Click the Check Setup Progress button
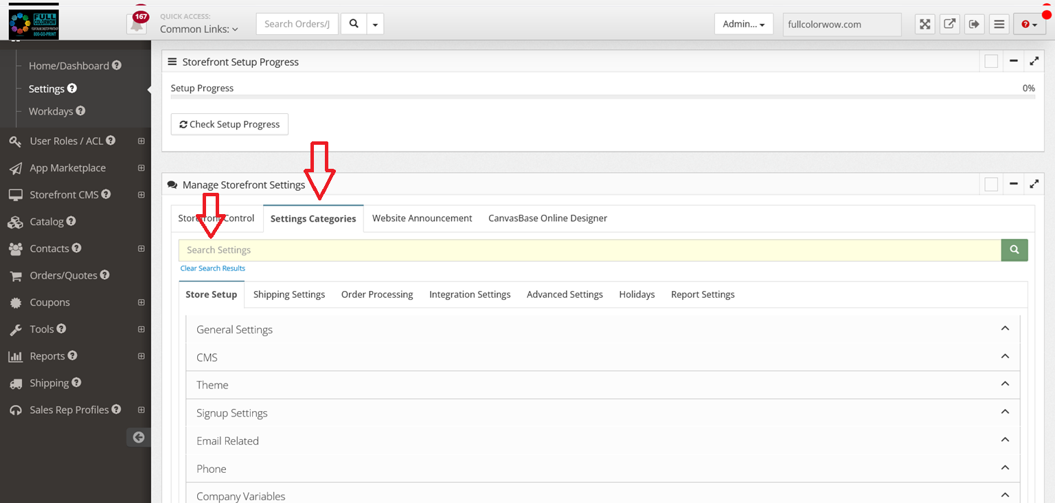 [229, 124]
